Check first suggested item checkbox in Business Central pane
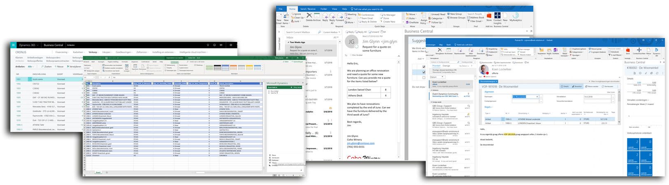This screenshot has height=185, width=669. click(424, 67)
